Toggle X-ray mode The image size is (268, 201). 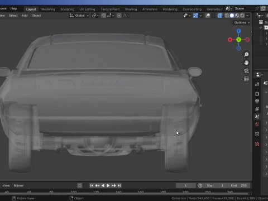click(220, 16)
